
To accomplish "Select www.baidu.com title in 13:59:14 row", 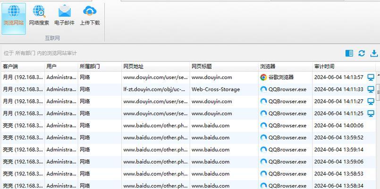I will point(211,150).
